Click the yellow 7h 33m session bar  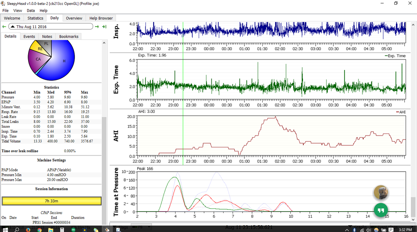[x=51, y=201]
